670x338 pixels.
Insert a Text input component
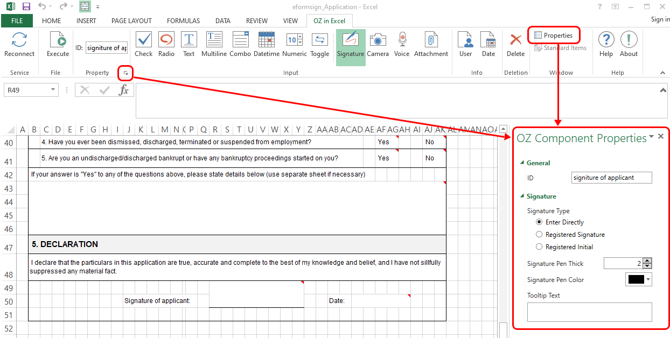(189, 45)
